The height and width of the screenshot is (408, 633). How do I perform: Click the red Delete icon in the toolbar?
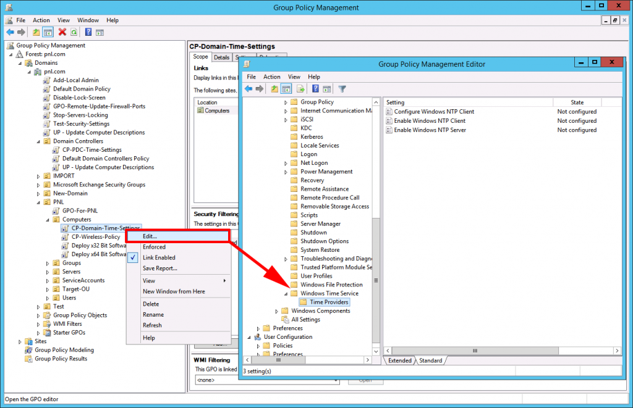62,32
